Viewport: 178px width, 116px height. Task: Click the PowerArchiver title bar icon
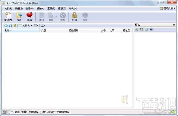(x=3, y=3)
